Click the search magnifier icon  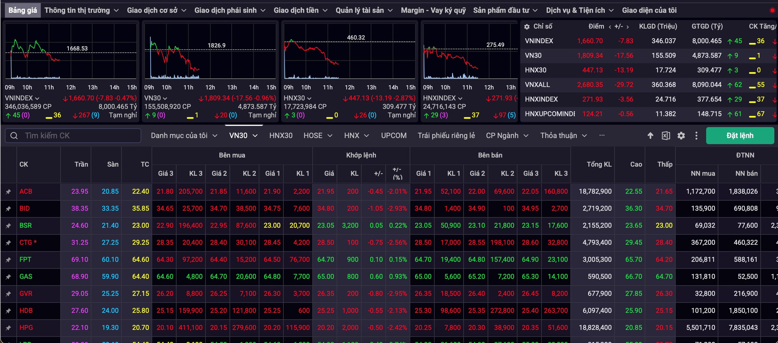tap(14, 135)
